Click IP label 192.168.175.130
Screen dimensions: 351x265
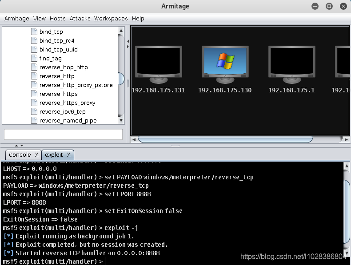click(x=225, y=90)
